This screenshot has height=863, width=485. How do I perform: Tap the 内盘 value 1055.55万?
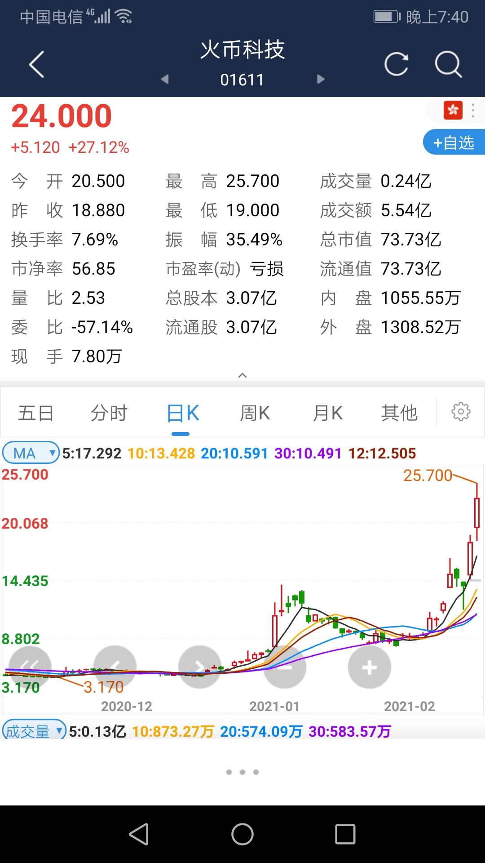pyautogui.click(x=421, y=298)
